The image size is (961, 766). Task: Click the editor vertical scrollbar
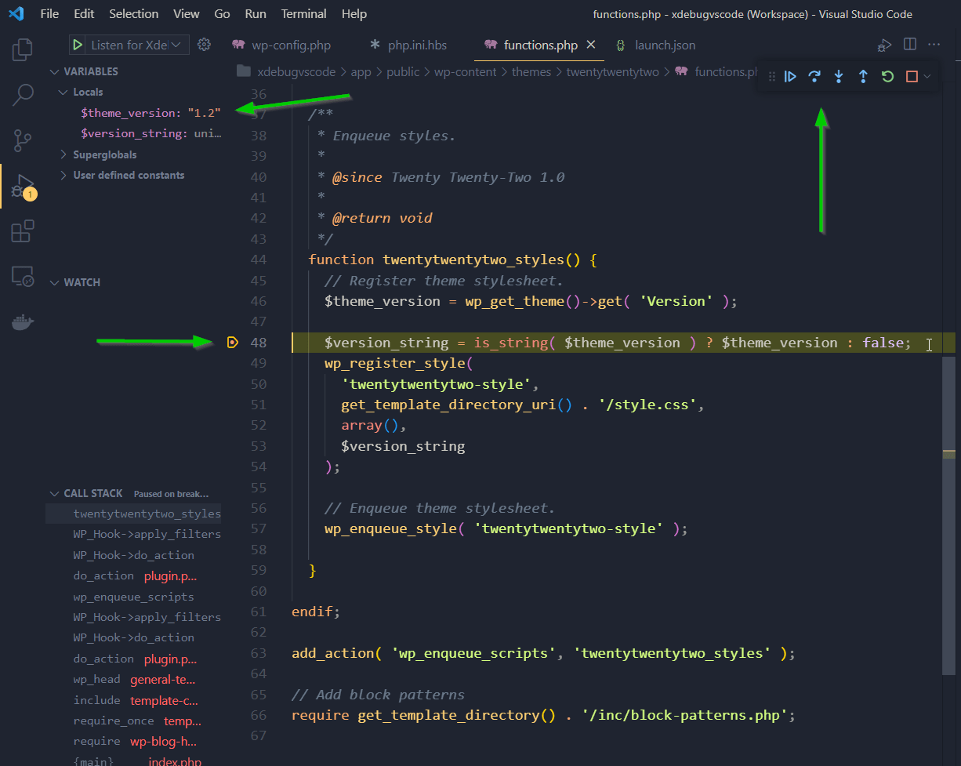coord(949,517)
